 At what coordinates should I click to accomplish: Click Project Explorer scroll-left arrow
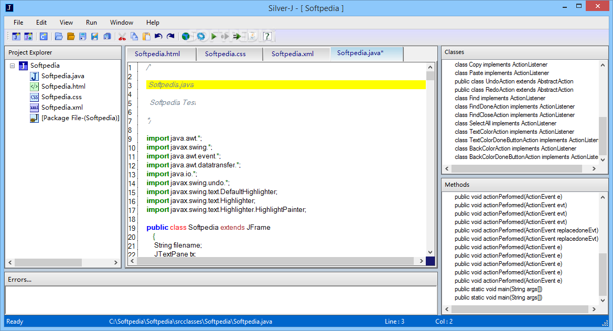10,262
